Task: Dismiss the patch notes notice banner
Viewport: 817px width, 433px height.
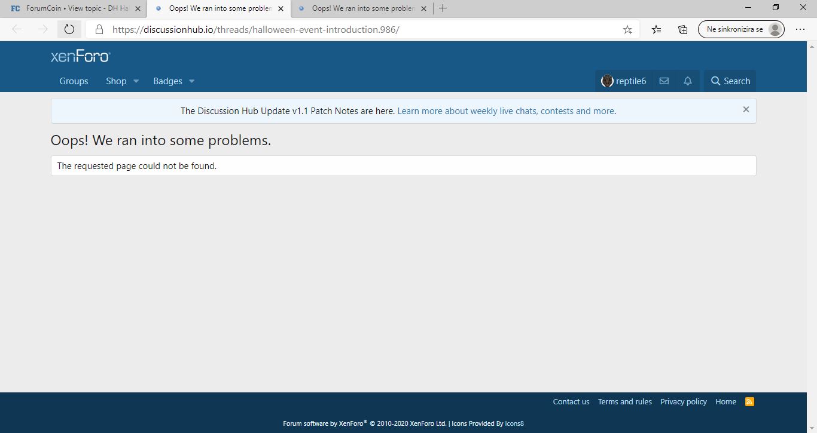Action: 746,109
